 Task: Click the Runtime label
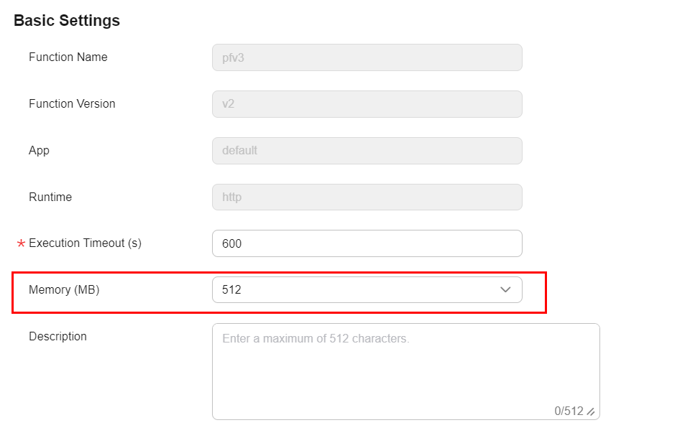coord(50,197)
